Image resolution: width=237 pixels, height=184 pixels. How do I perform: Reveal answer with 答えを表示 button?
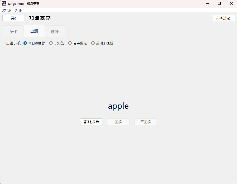click(91, 122)
